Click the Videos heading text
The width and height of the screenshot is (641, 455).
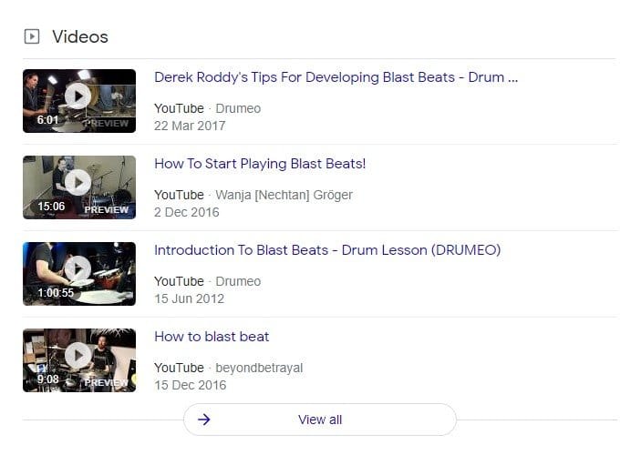80,36
